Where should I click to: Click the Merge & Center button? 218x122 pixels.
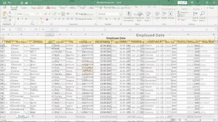pos(84,19)
